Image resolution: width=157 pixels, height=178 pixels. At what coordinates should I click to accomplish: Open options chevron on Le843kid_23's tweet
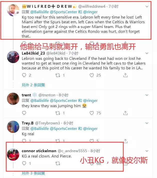click(147, 53)
